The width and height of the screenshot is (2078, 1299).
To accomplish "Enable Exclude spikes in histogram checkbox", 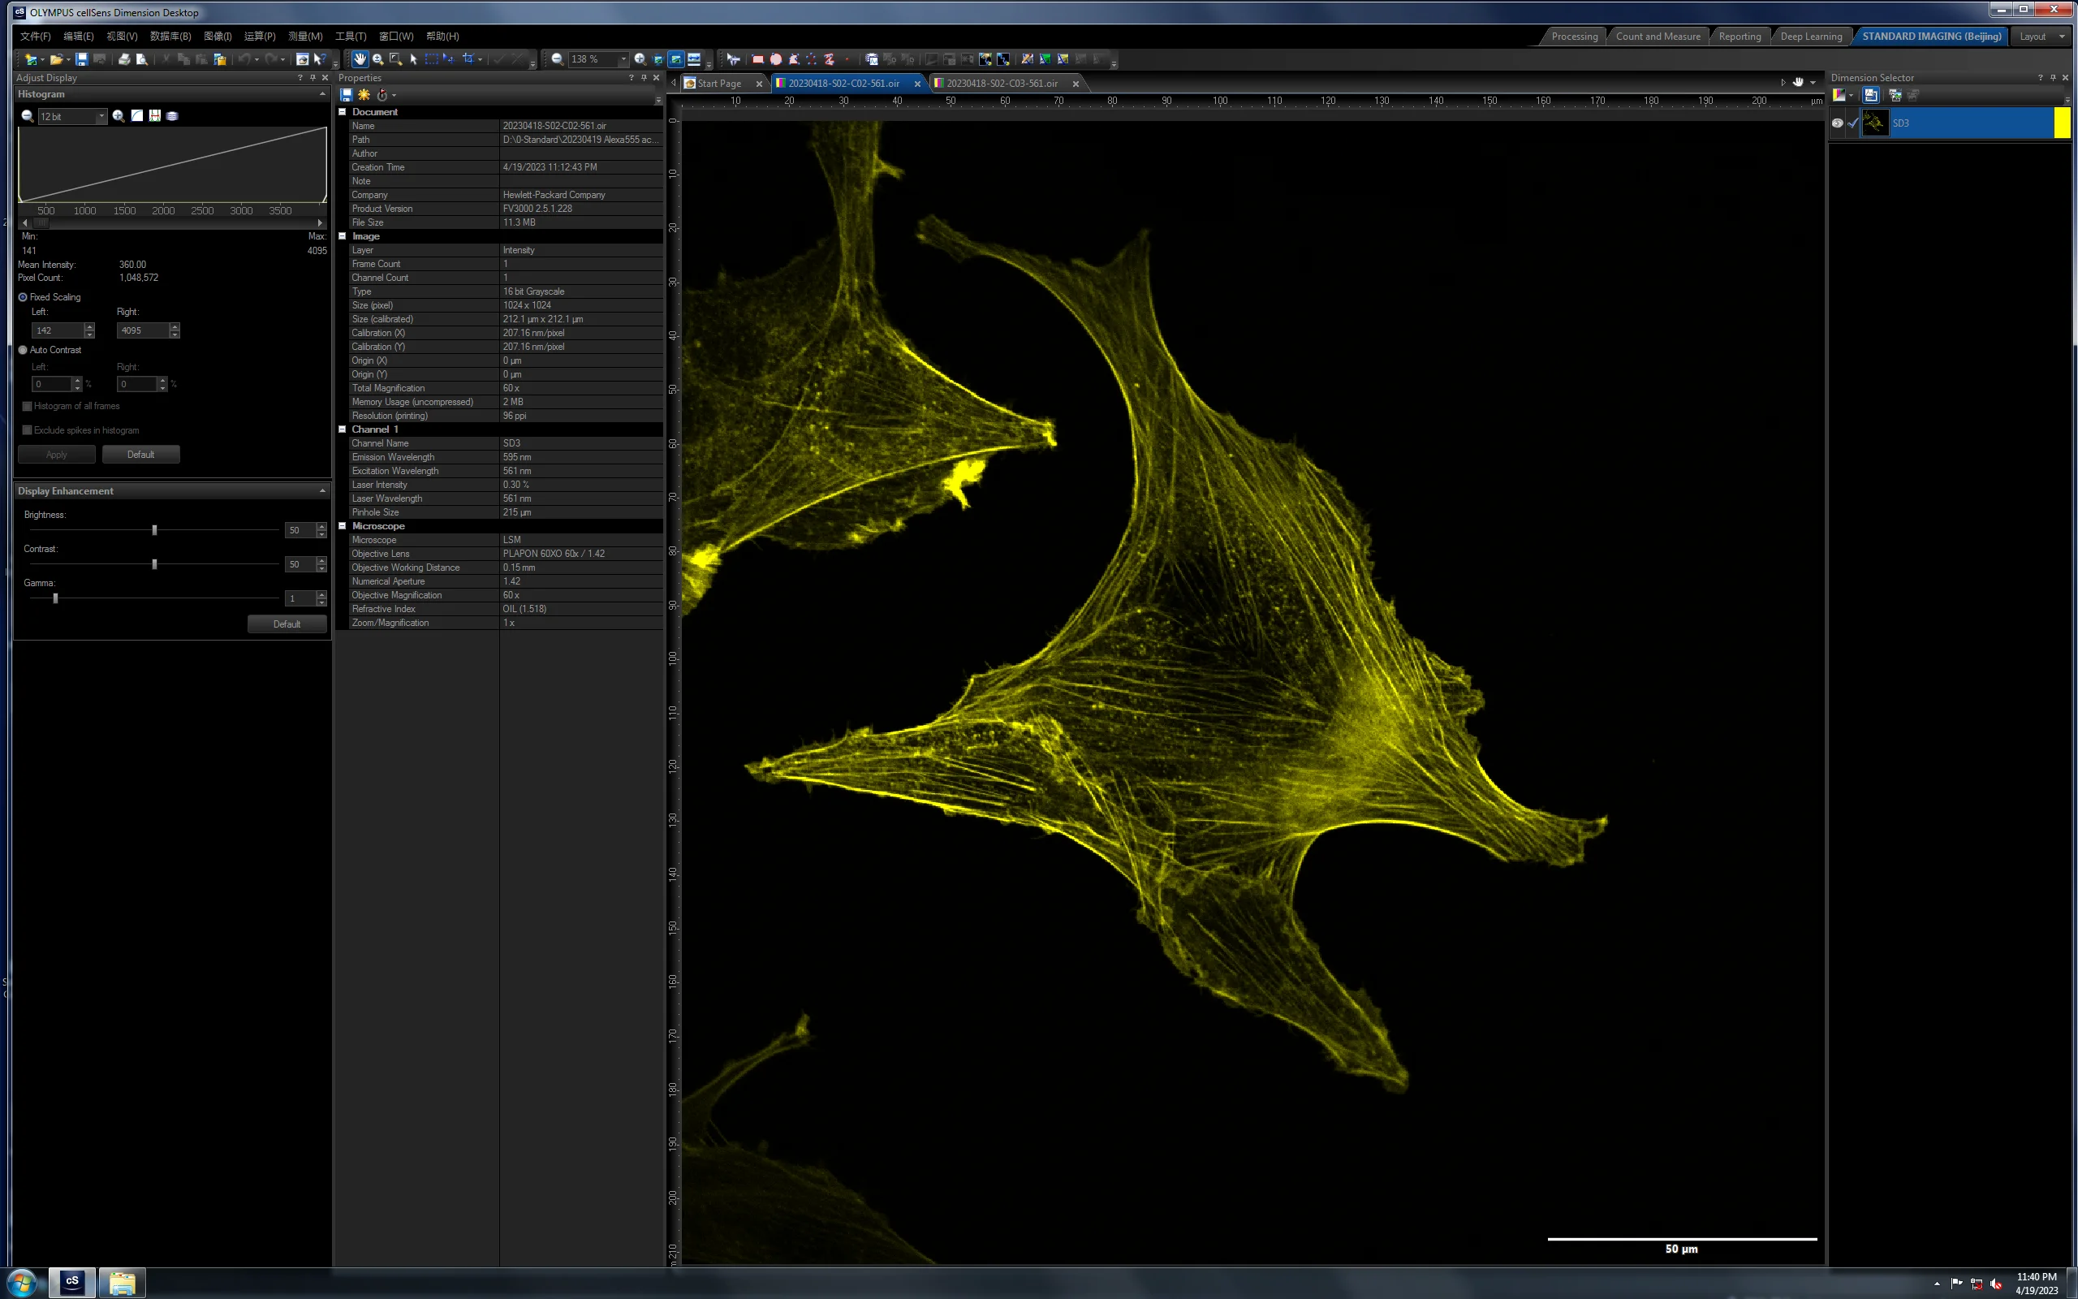I will click(x=27, y=430).
